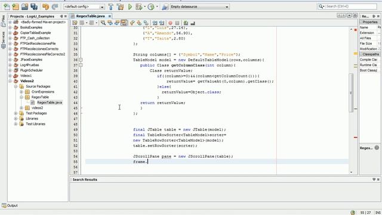Screen dimensions: 382x215
Task: Click the Comment icon in editor toolbar
Action: (186, 23)
